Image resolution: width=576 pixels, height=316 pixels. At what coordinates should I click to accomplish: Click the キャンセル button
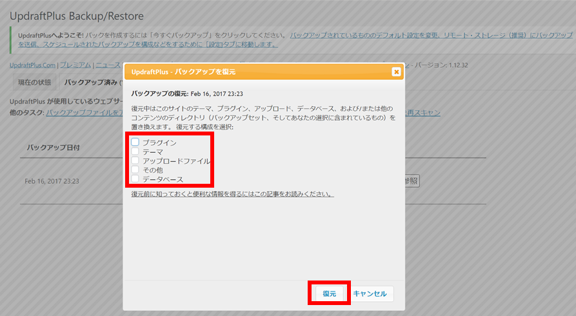pyautogui.click(x=370, y=293)
